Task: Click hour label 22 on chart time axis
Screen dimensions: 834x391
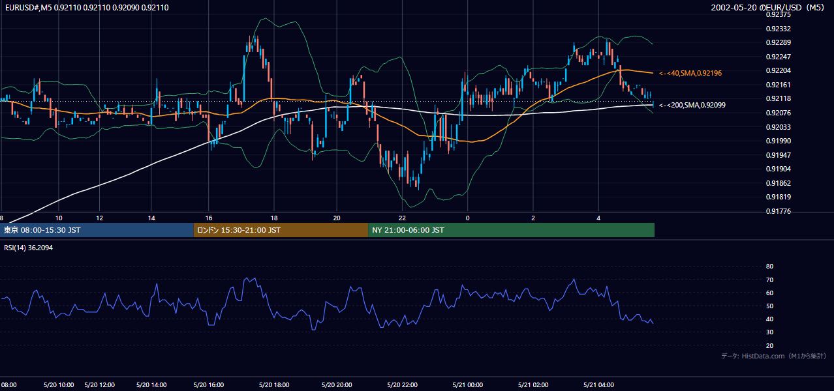Action: [403, 218]
